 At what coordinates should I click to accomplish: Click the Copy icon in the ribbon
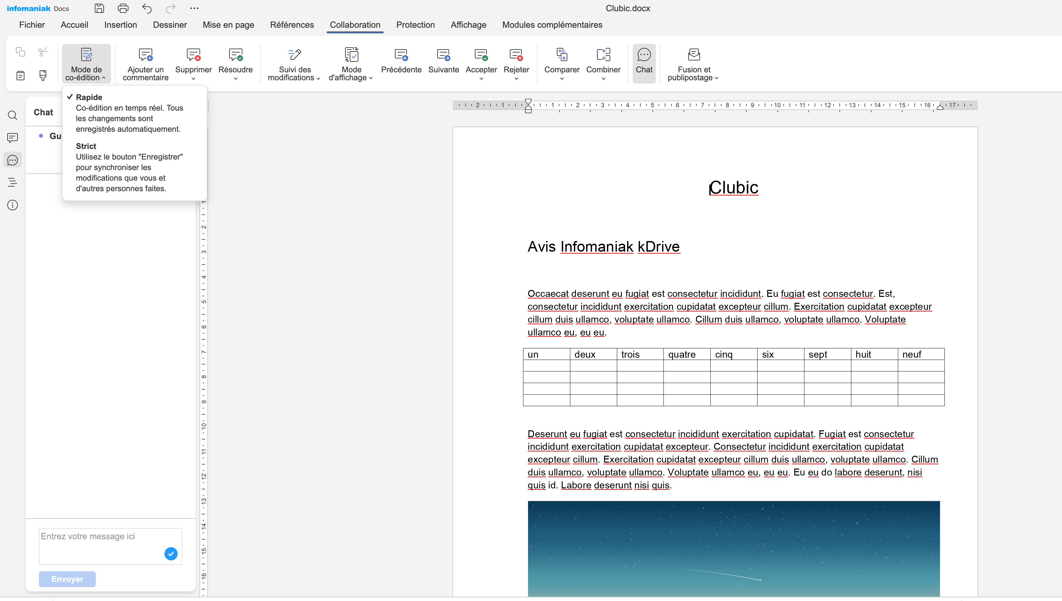coord(20,52)
